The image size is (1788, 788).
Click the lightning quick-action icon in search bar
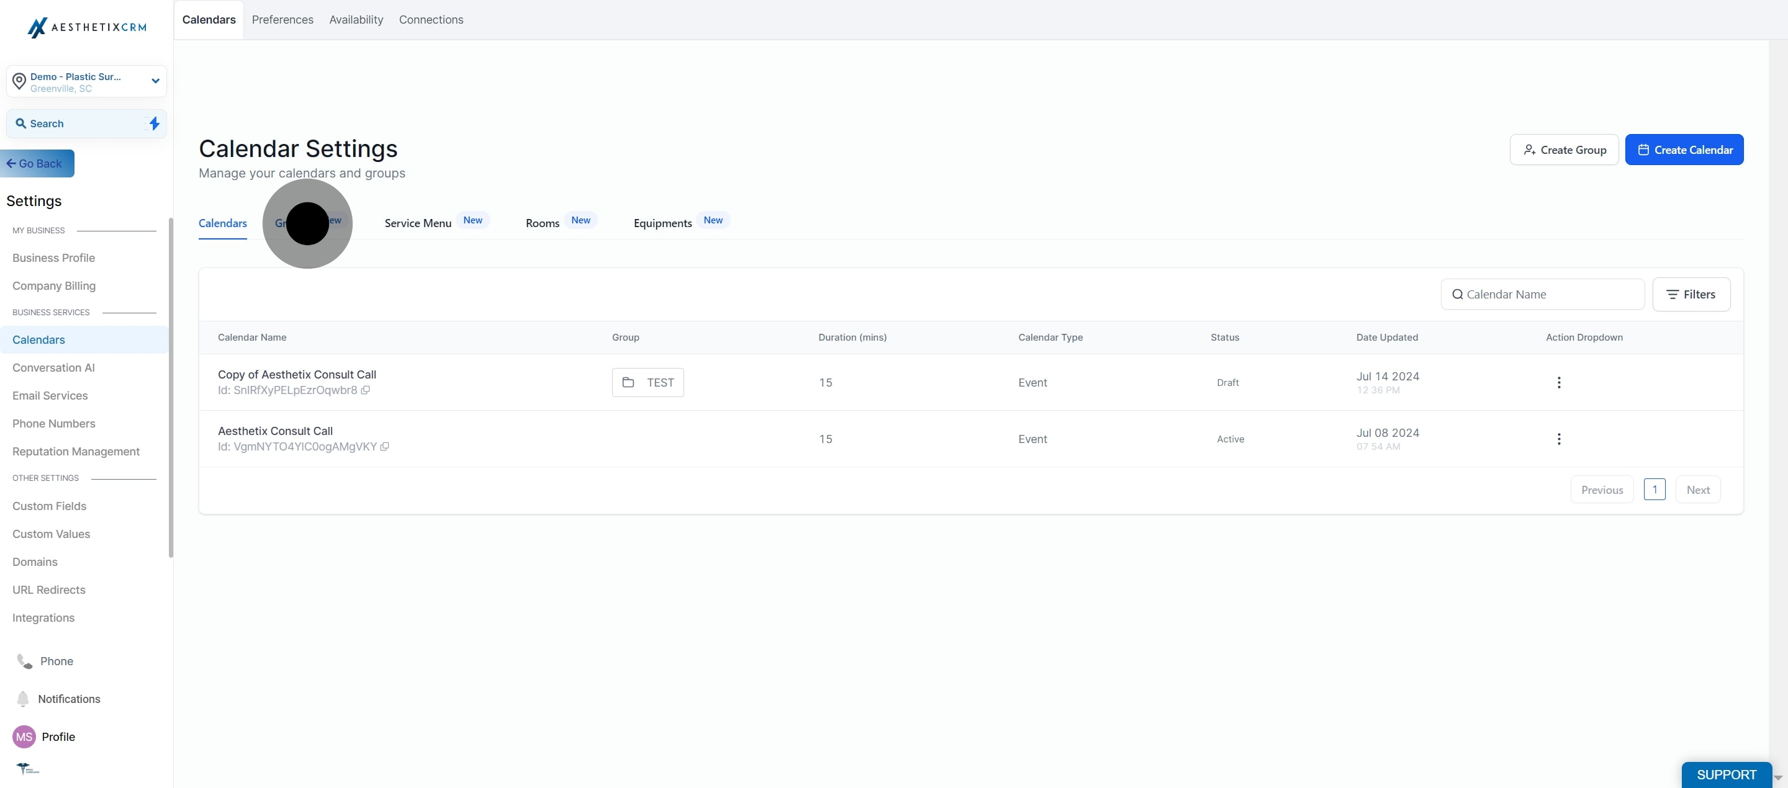click(x=154, y=123)
